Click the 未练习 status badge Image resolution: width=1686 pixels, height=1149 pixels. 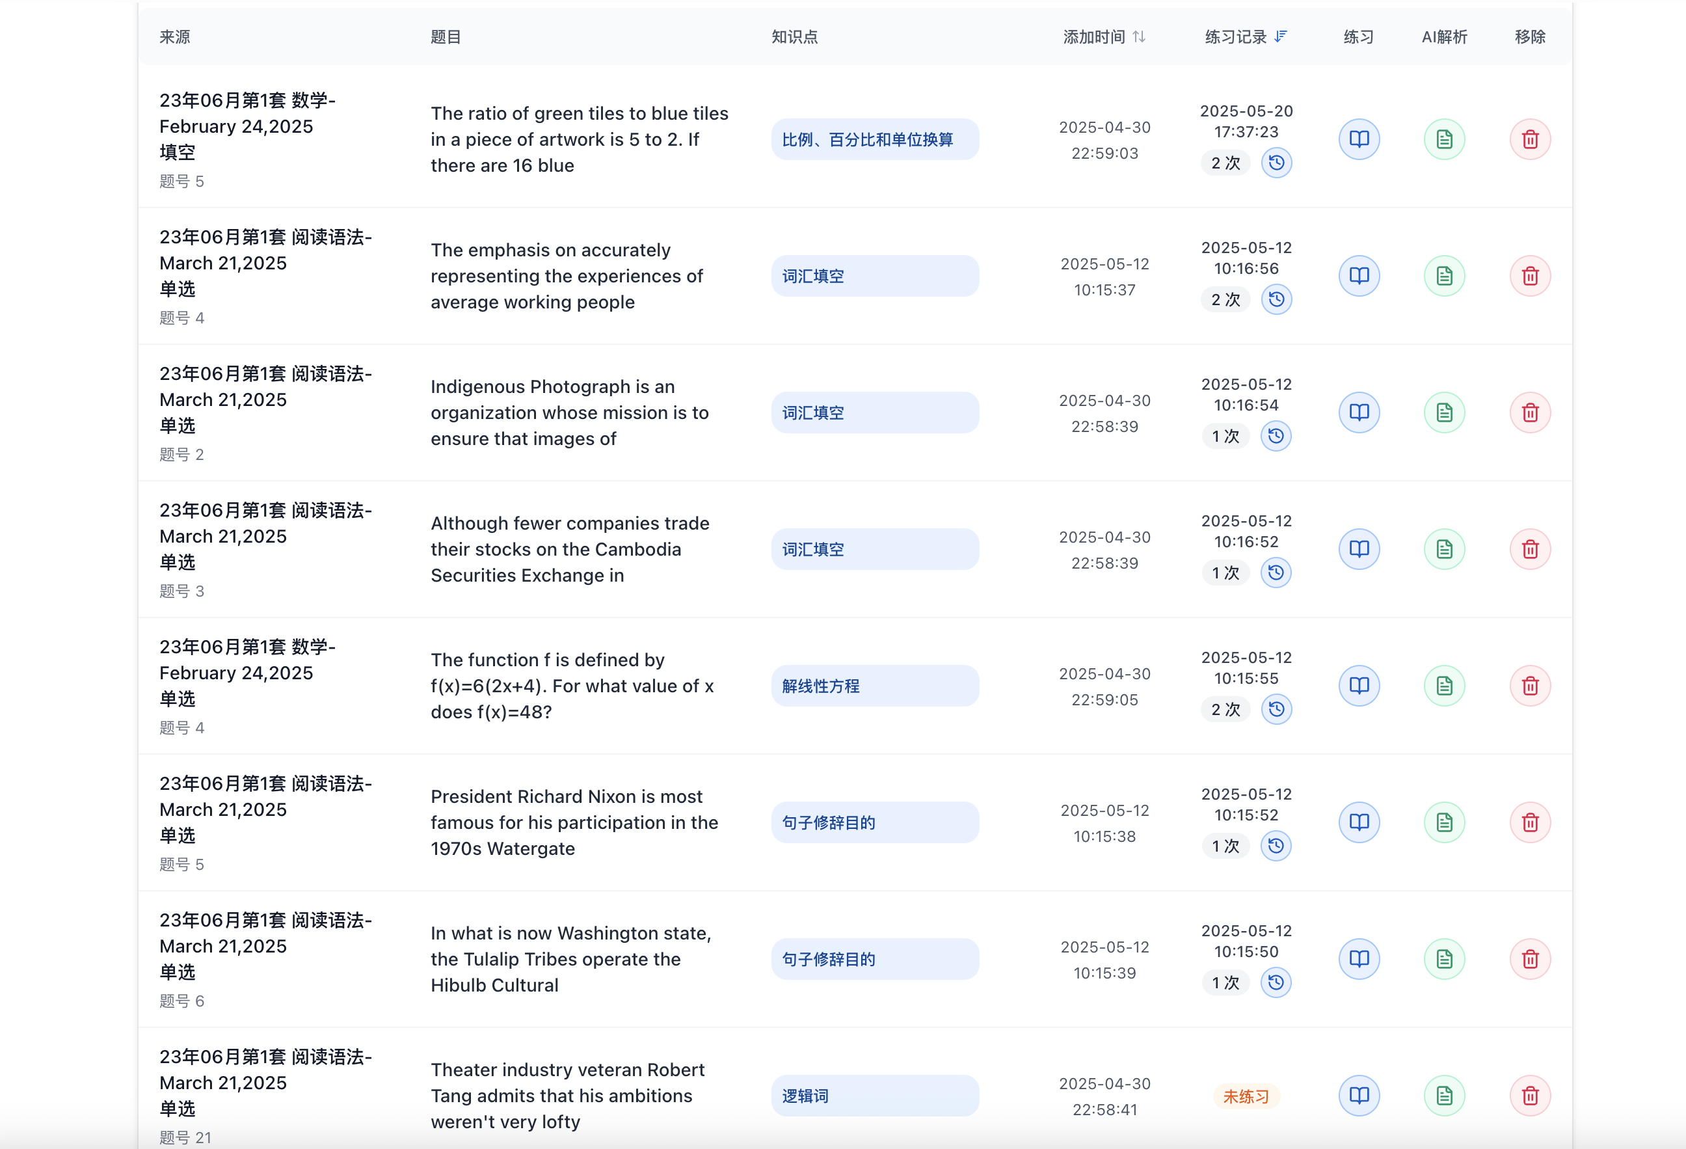[1246, 1096]
